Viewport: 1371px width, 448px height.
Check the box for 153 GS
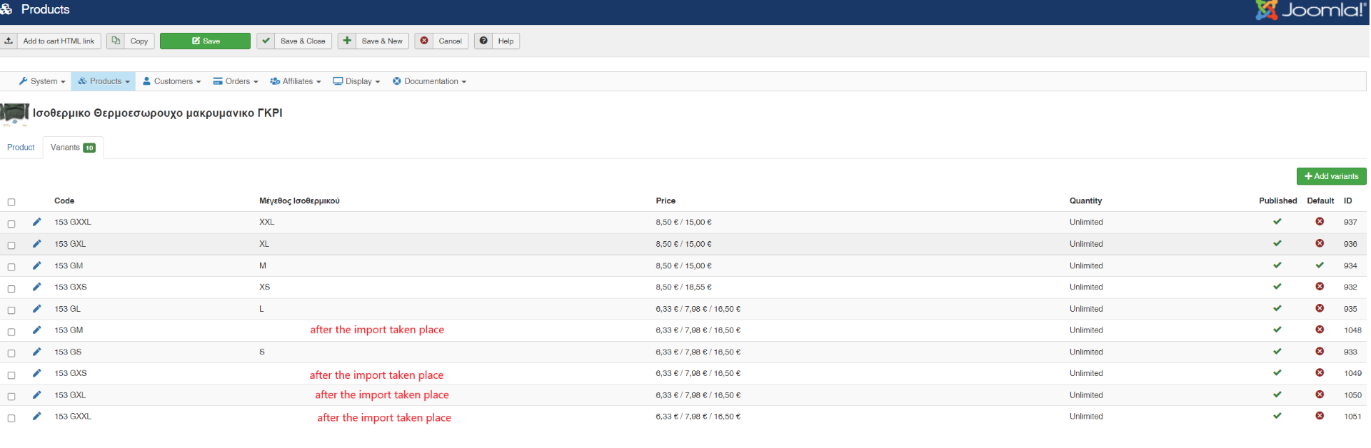[11, 354]
